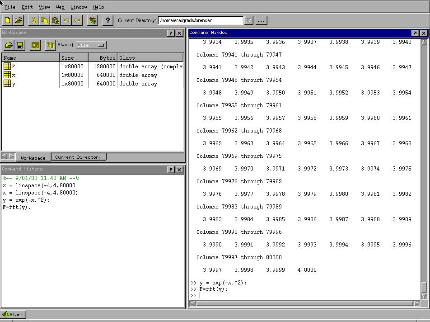Sort Workspace by Size column header
The width and height of the screenshot is (430, 322).
tap(74, 57)
